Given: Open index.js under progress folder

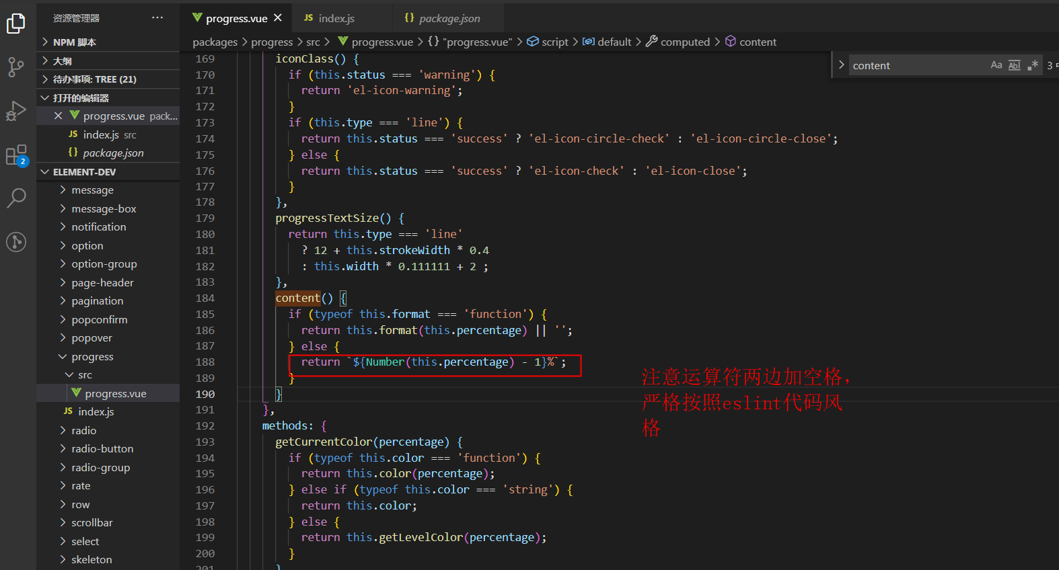Looking at the screenshot, I should pyautogui.click(x=108, y=412).
